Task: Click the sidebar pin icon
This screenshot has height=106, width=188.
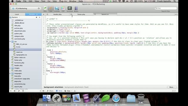Action: tap(19, 91)
